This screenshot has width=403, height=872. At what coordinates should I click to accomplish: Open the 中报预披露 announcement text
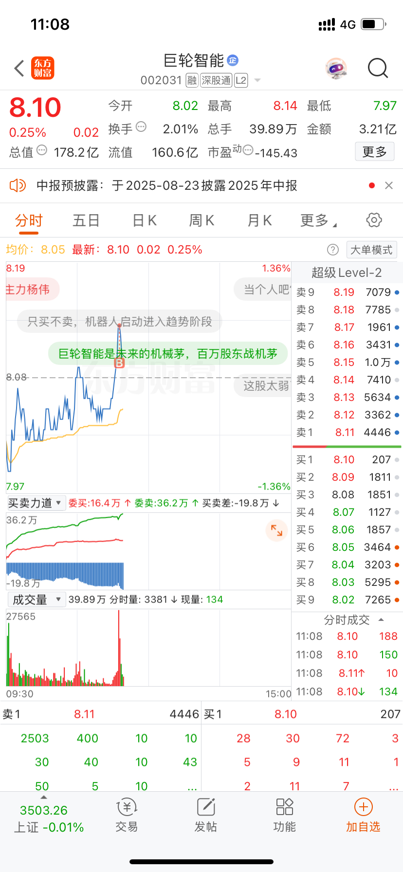click(167, 185)
